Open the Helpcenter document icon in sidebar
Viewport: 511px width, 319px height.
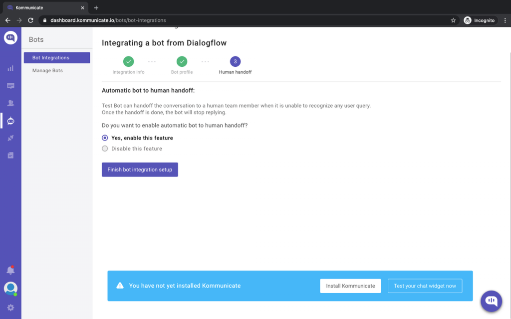(10, 156)
